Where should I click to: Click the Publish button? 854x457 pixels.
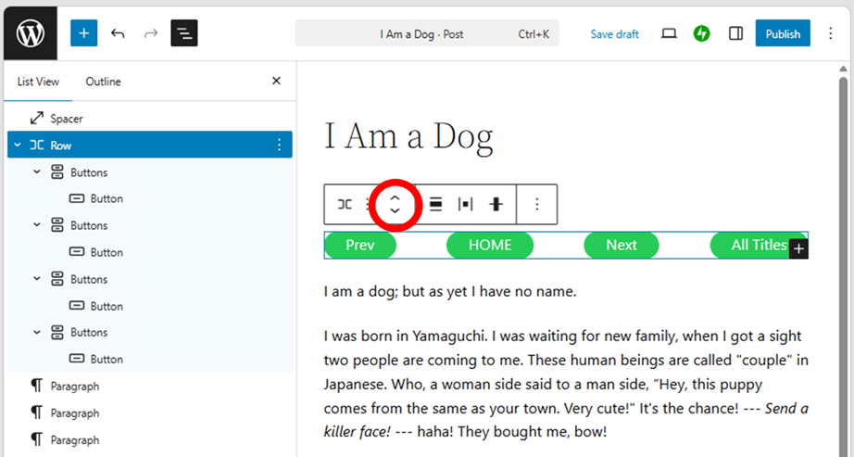click(x=783, y=33)
